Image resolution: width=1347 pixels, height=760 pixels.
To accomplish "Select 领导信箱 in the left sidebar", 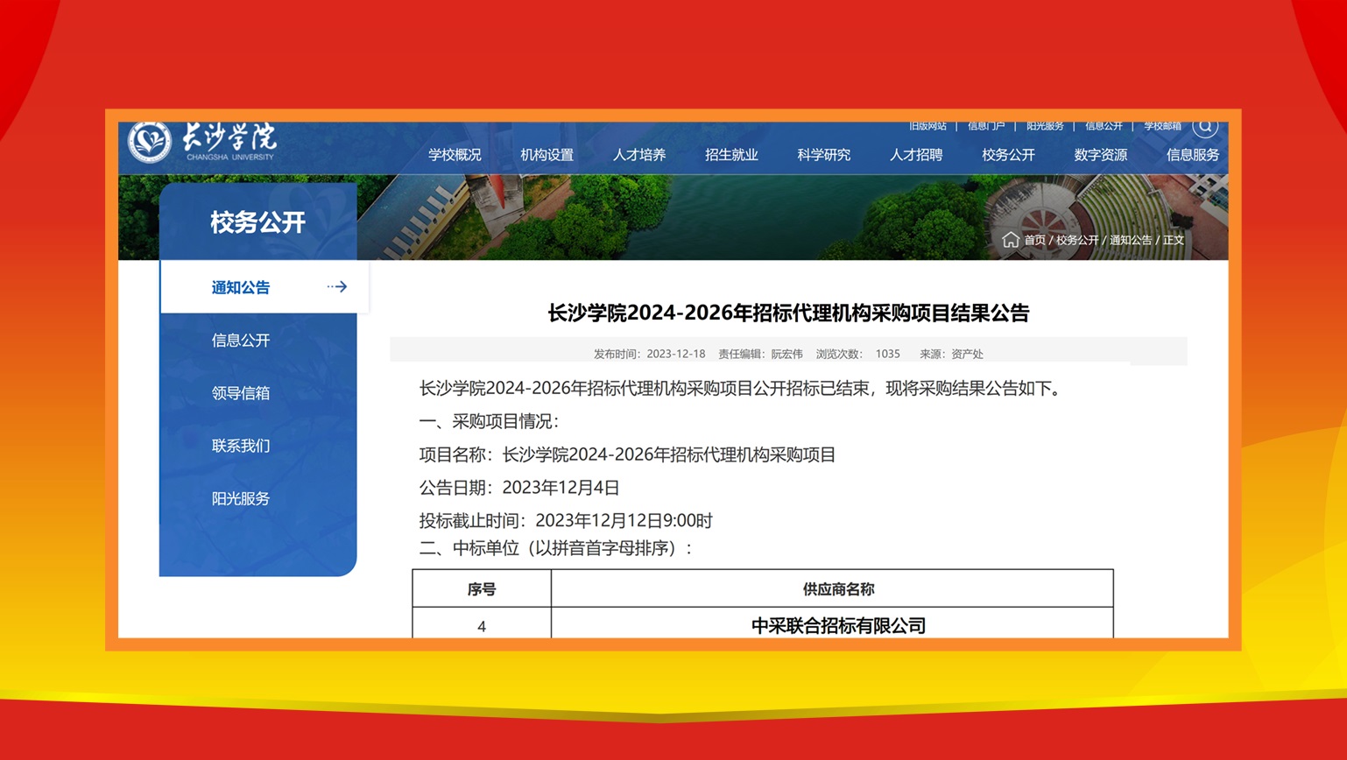I will (241, 392).
